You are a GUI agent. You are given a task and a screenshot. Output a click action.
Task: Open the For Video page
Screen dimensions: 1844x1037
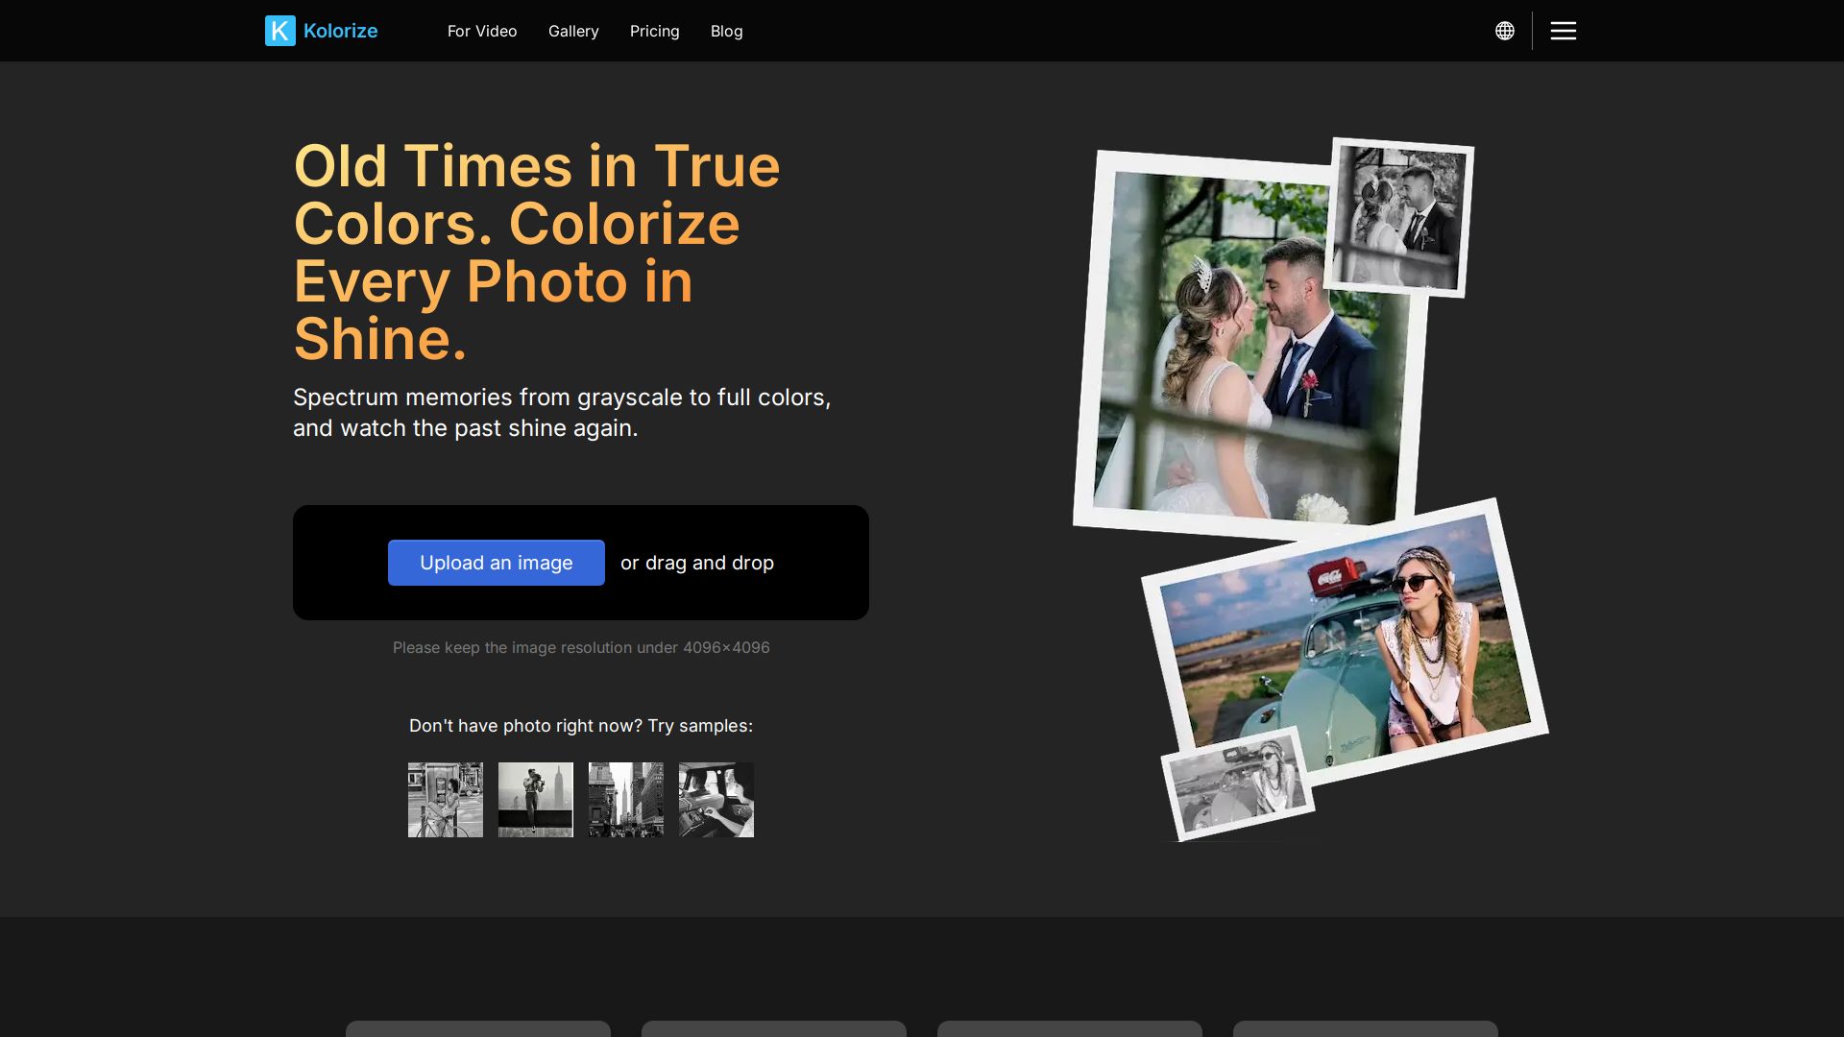(481, 31)
